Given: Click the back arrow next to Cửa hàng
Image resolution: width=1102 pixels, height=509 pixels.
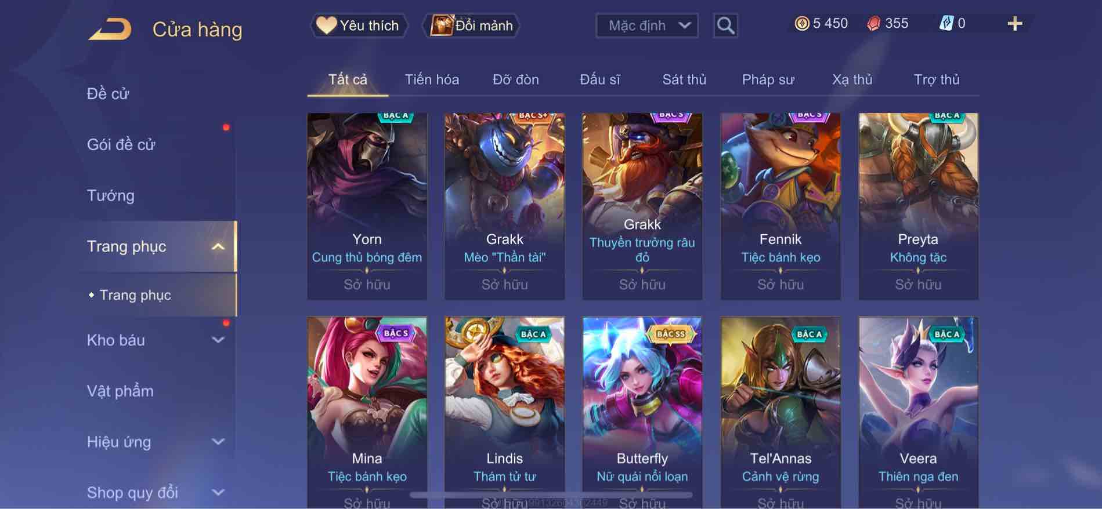Looking at the screenshot, I should 110,30.
